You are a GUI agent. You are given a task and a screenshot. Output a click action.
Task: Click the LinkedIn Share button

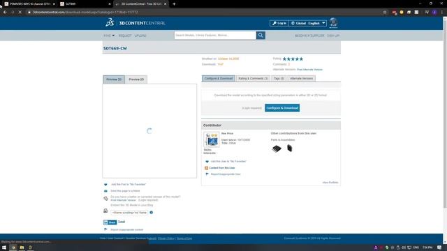click(x=110, y=222)
